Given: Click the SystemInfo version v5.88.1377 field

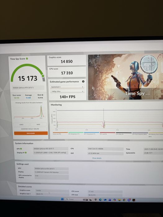Looking at the screenshot, I should pos(153,153).
